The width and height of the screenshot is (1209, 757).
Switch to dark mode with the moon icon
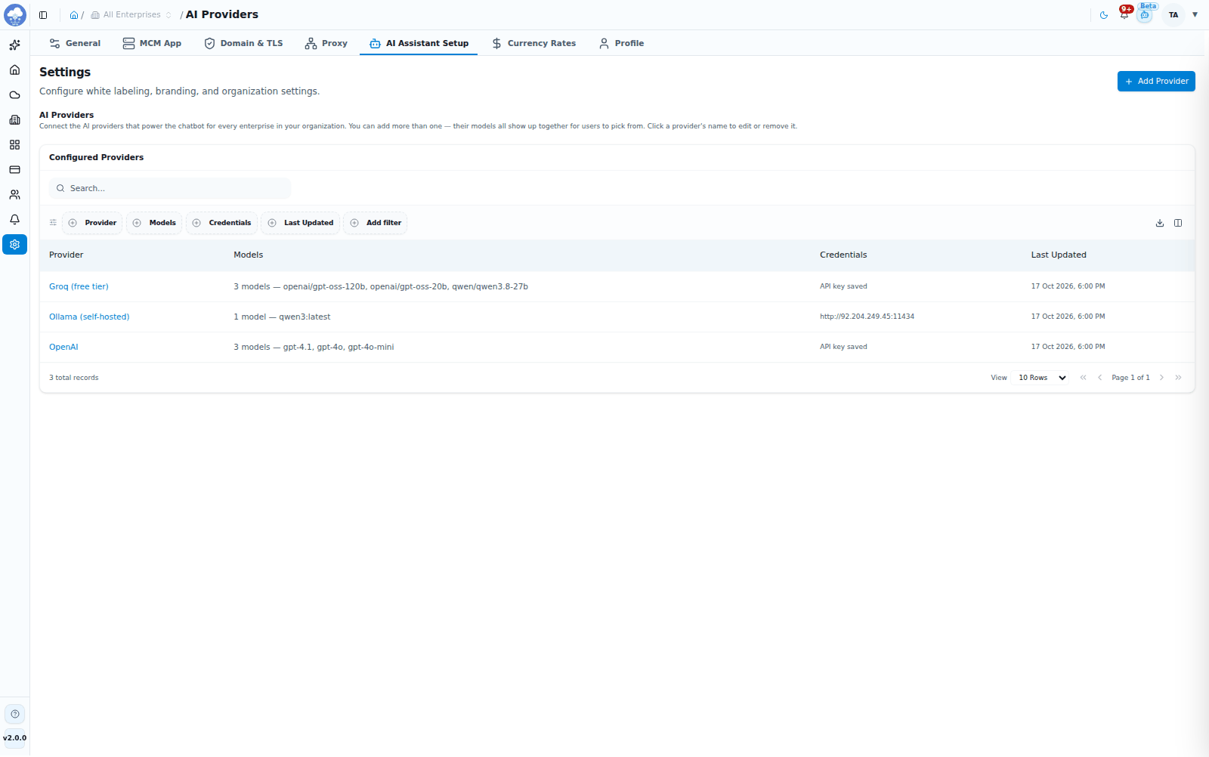[1104, 15]
